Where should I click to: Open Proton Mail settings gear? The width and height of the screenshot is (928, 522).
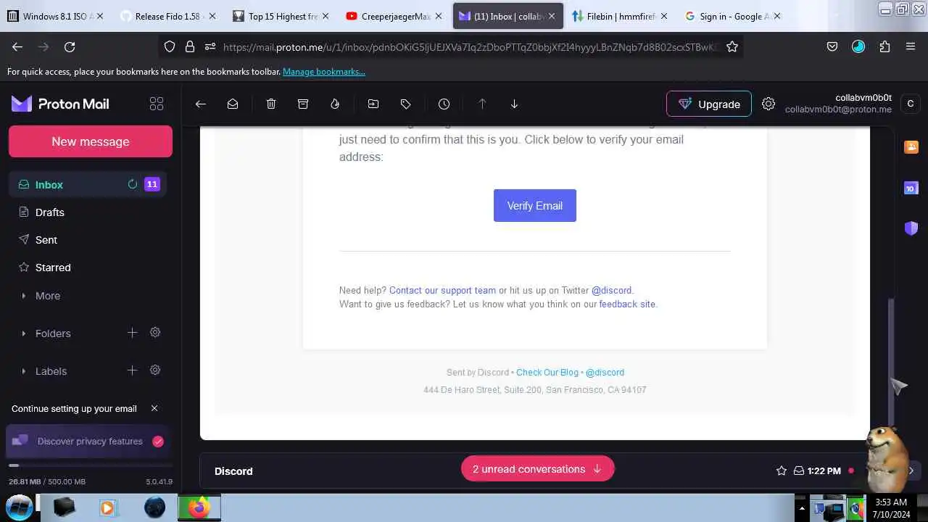(768, 104)
